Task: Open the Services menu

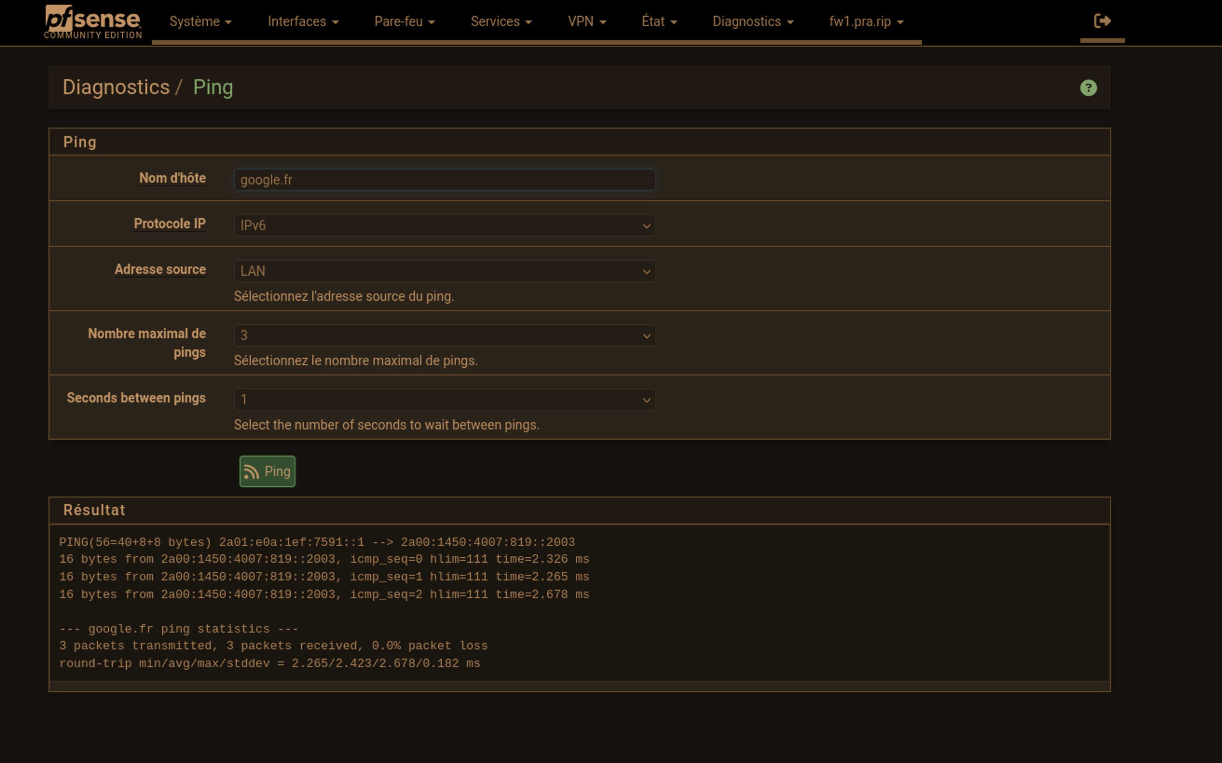Action: point(501,22)
